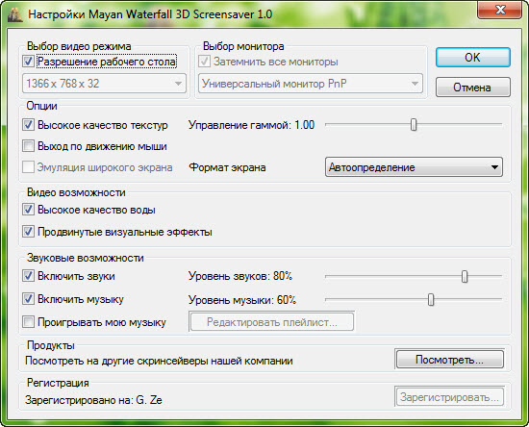
Task: Toggle Высокое качество воды checkbox
Action: [28, 210]
